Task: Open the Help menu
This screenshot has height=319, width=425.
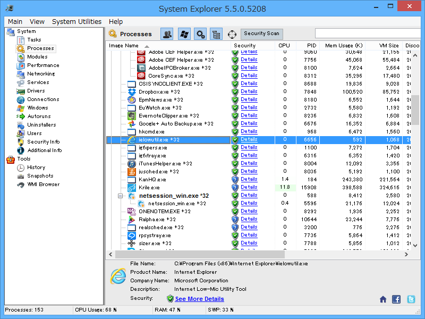Action: pyautogui.click(x=116, y=22)
